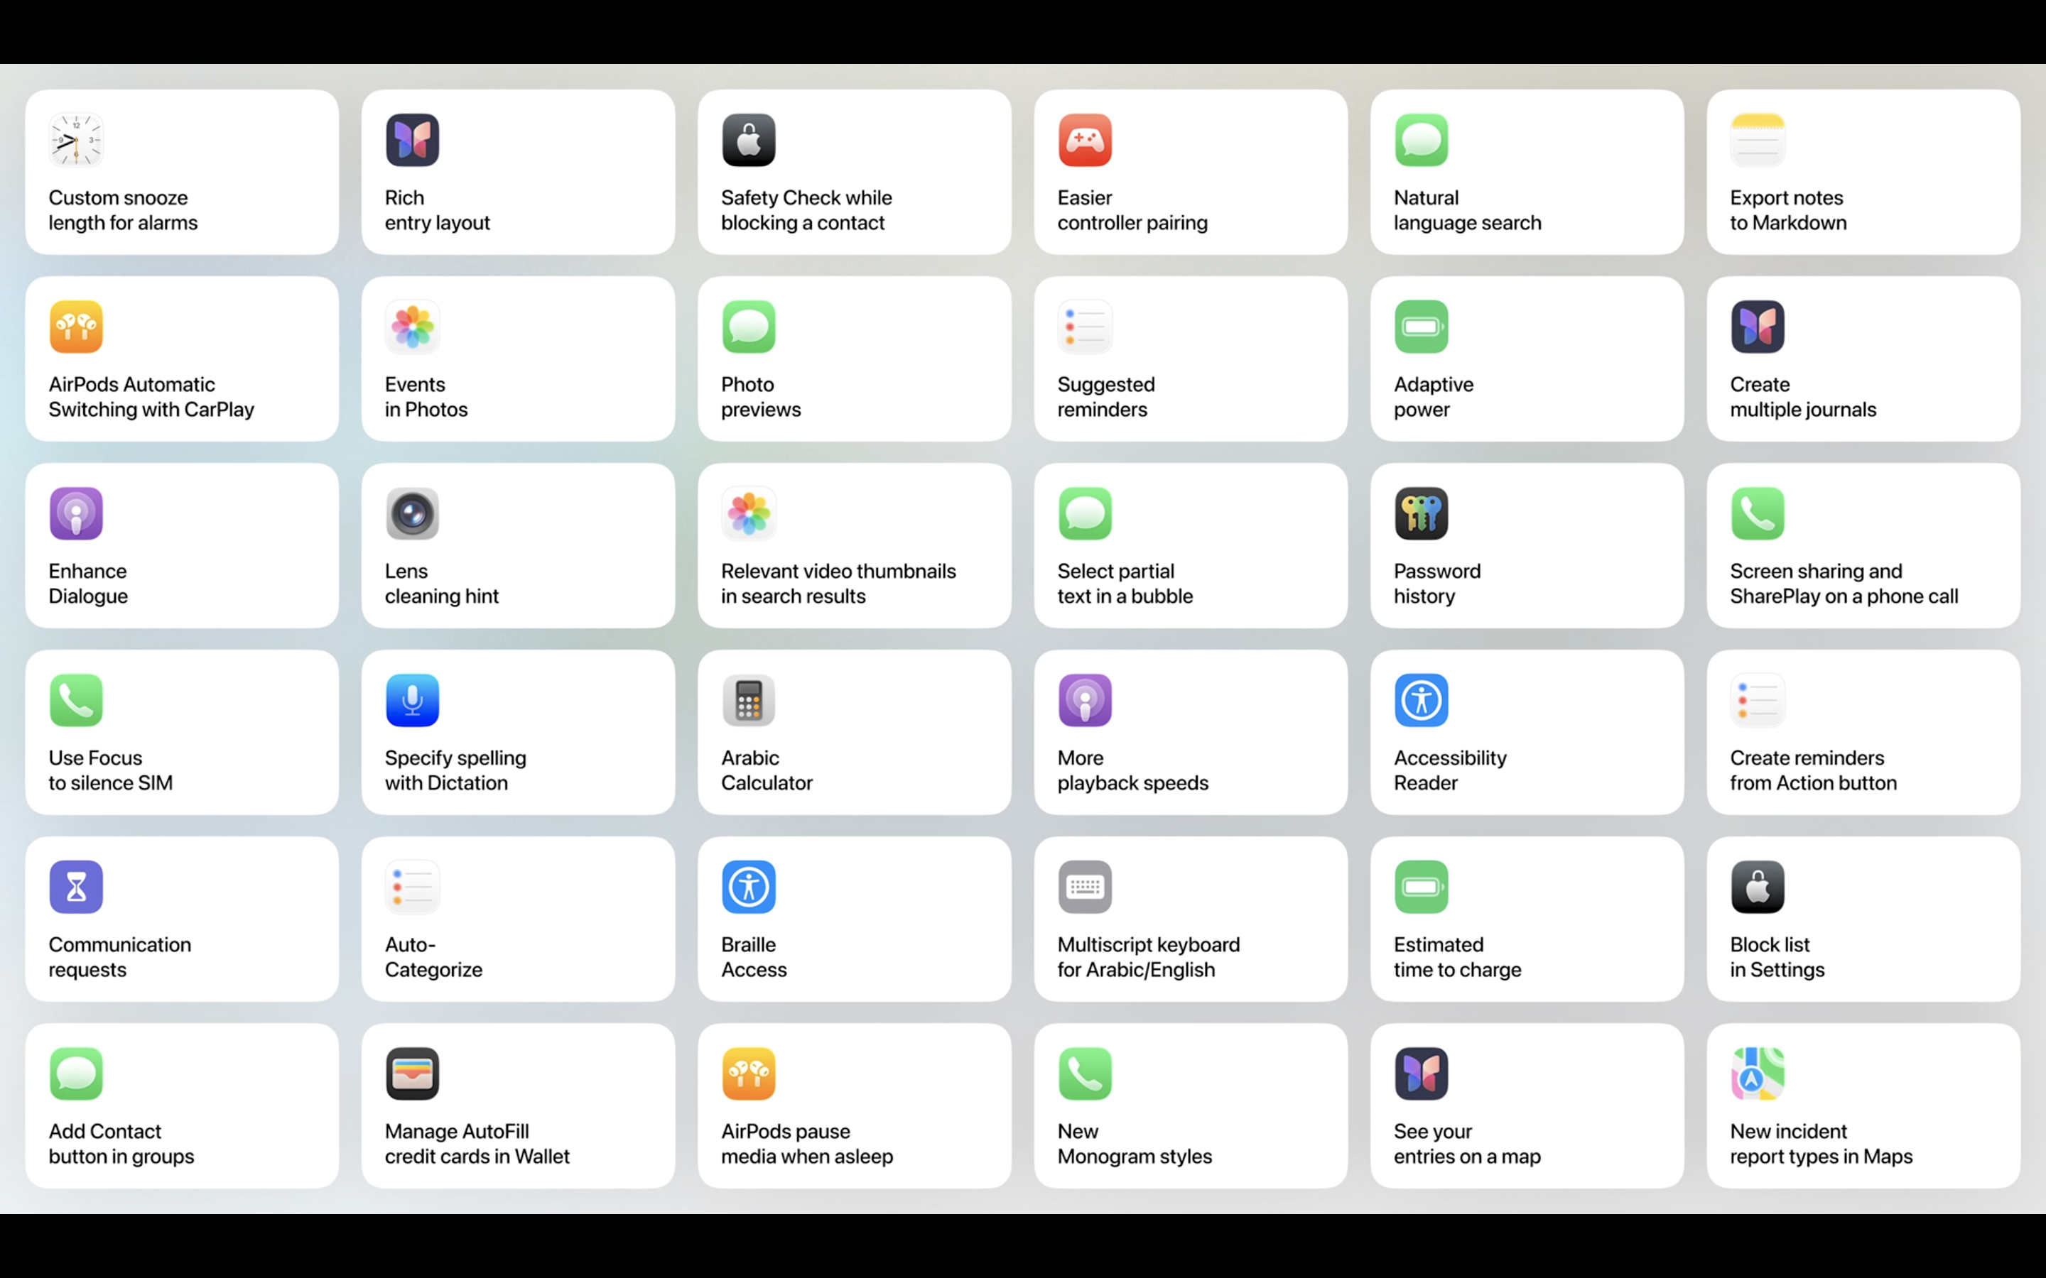
Task: Click the Calculator icon above Arabic Calculator
Action: pos(748,701)
